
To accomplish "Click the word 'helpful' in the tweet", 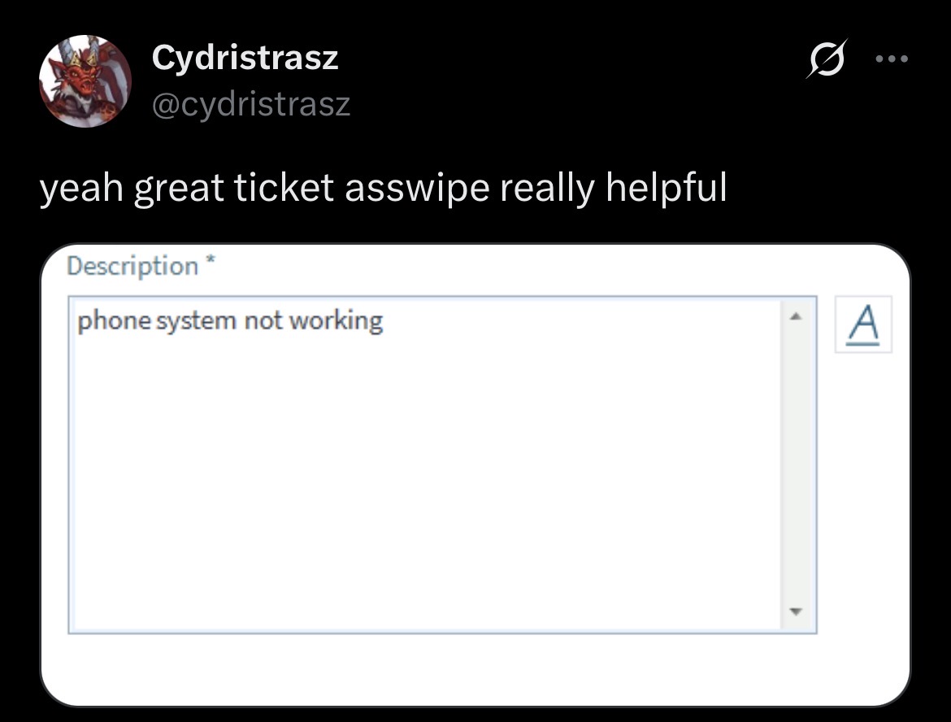I will coord(666,188).
